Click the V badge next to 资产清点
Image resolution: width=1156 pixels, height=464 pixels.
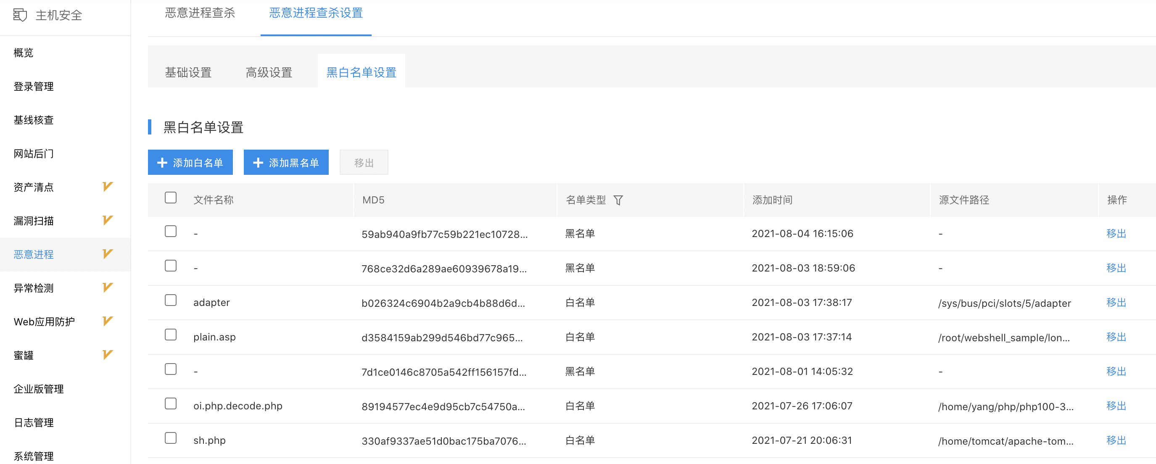107,187
